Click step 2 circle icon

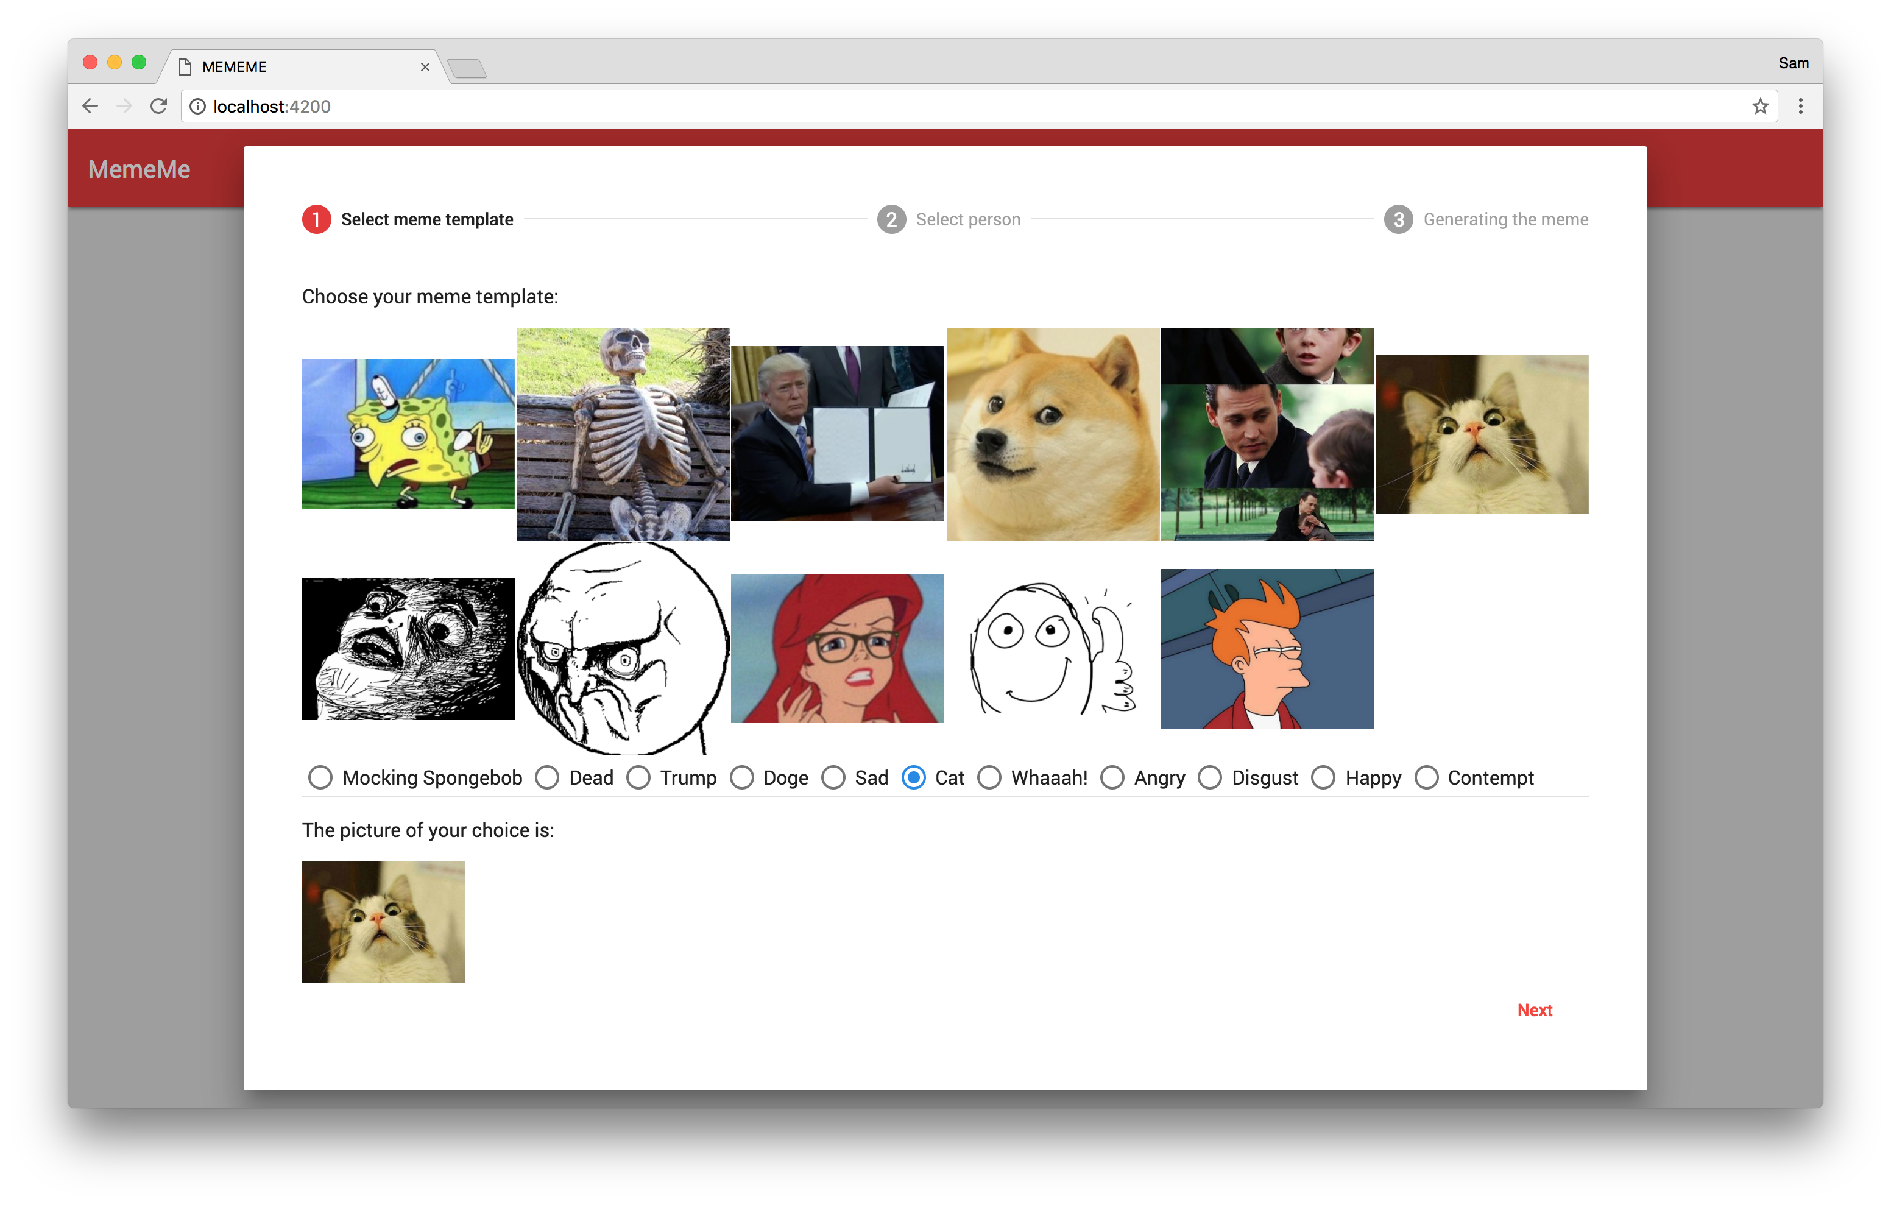click(x=891, y=219)
